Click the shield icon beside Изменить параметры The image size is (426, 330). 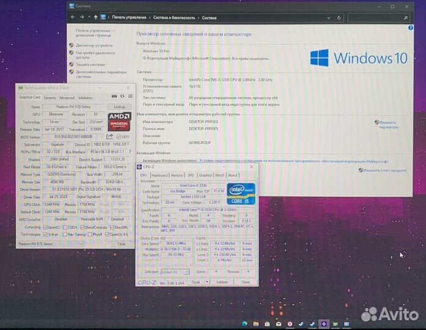coord(376,122)
